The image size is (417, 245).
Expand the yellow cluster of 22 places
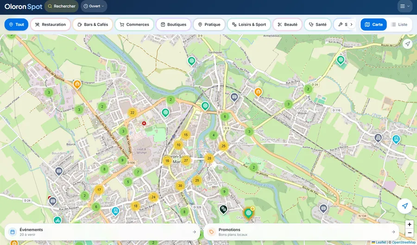coord(132,113)
